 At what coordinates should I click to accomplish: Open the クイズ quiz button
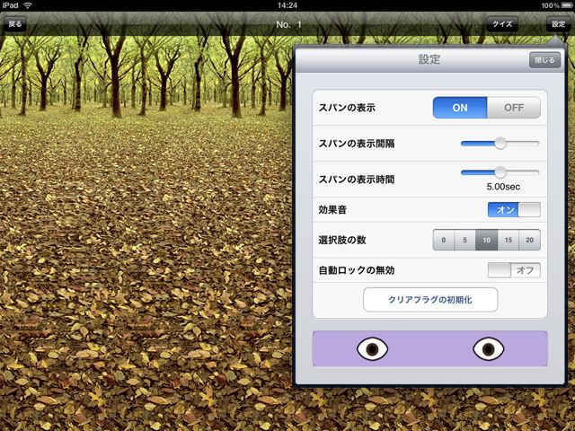click(502, 24)
